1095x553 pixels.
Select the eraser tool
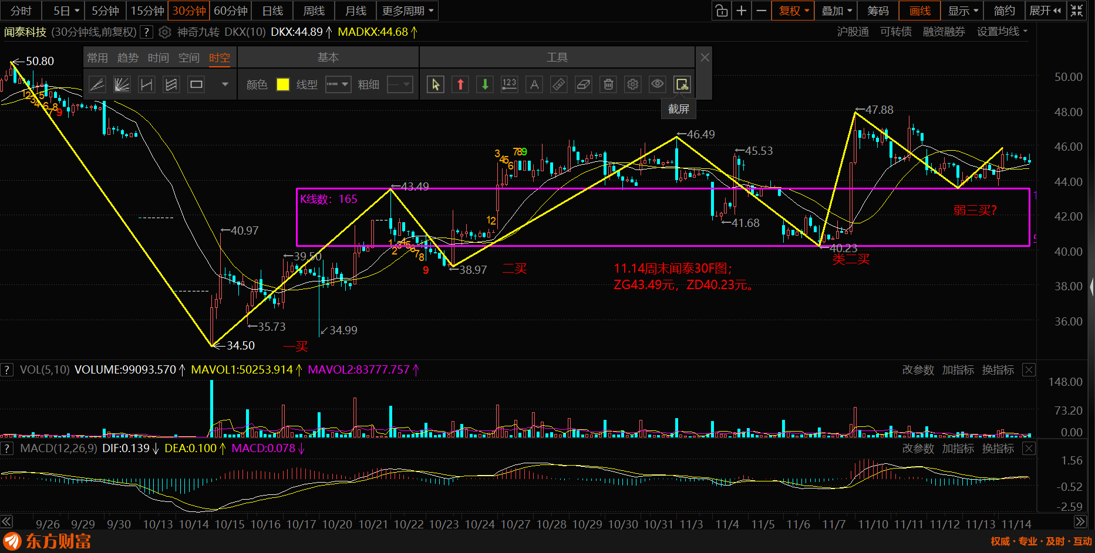pos(584,84)
